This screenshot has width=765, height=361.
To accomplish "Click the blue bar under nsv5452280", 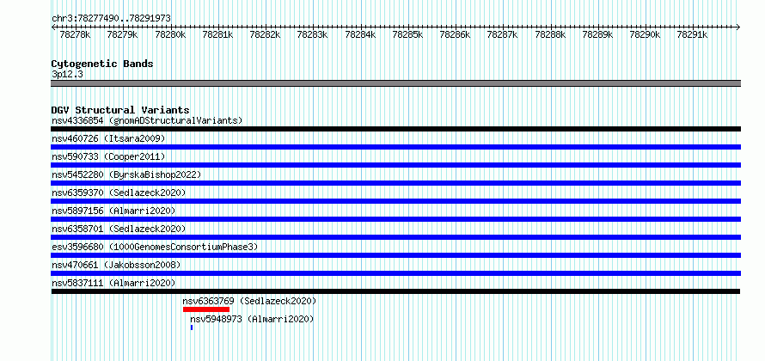I will 395,183.
